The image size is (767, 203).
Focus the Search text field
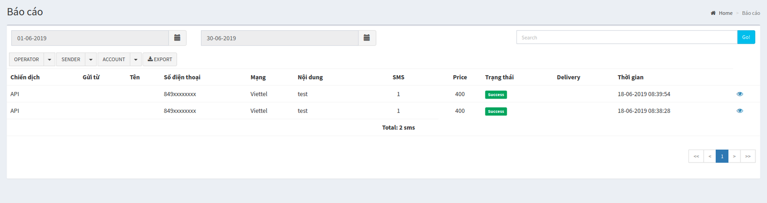point(626,38)
